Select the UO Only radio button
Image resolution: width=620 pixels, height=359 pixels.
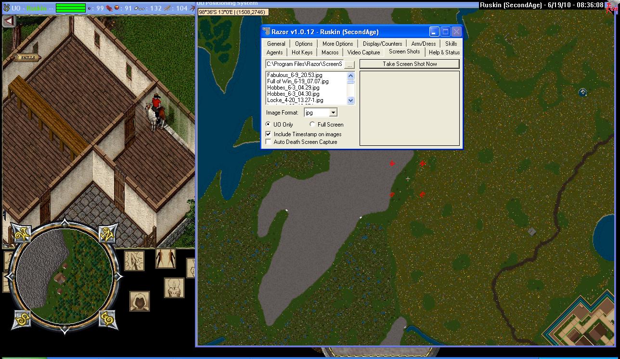click(x=269, y=125)
